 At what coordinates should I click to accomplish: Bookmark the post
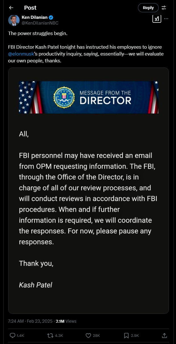point(126,335)
